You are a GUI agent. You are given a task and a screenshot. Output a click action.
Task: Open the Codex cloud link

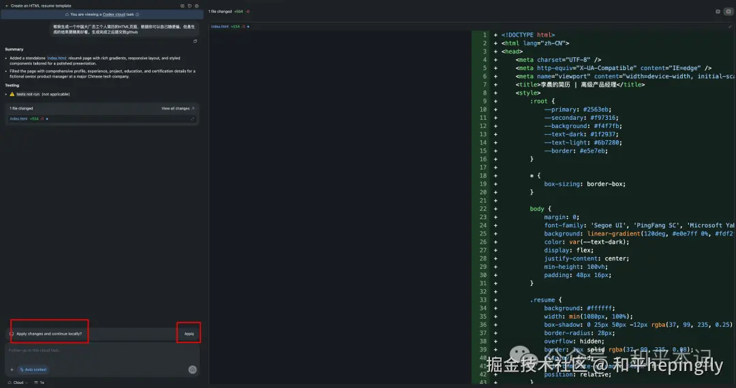112,14
